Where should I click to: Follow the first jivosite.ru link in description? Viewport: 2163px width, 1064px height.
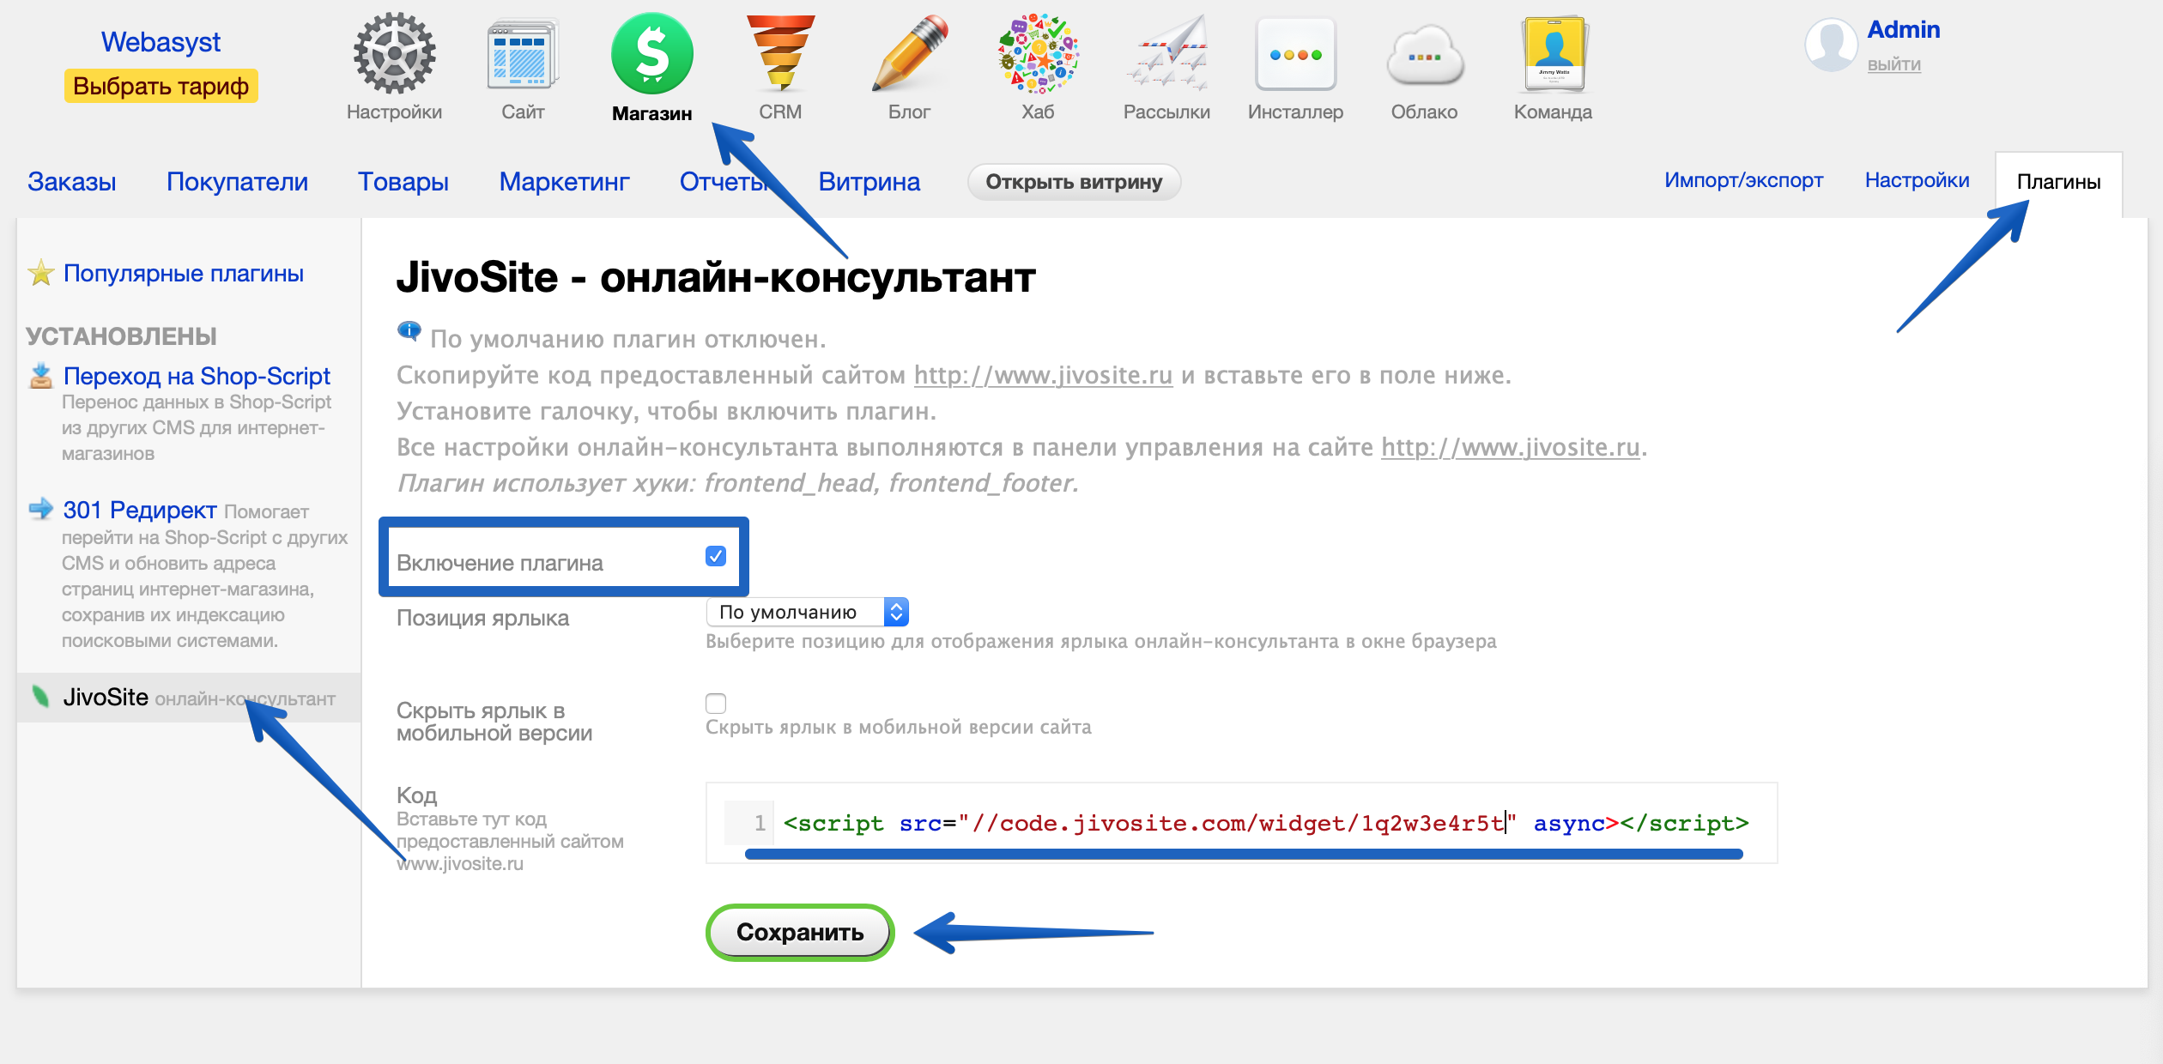(1043, 375)
